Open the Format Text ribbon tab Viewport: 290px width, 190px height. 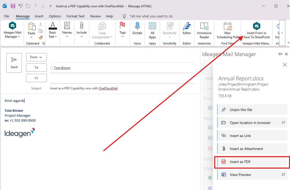(x=75, y=16)
